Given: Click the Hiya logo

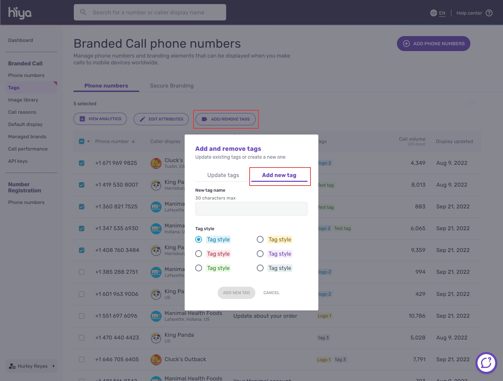Looking at the screenshot, I should (x=20, y=13).
